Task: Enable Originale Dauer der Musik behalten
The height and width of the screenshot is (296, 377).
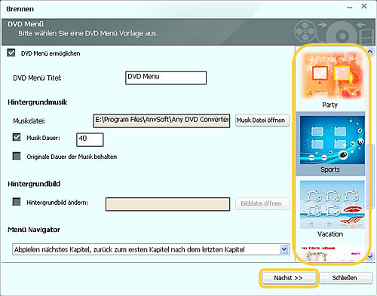Action: (17, 156)
